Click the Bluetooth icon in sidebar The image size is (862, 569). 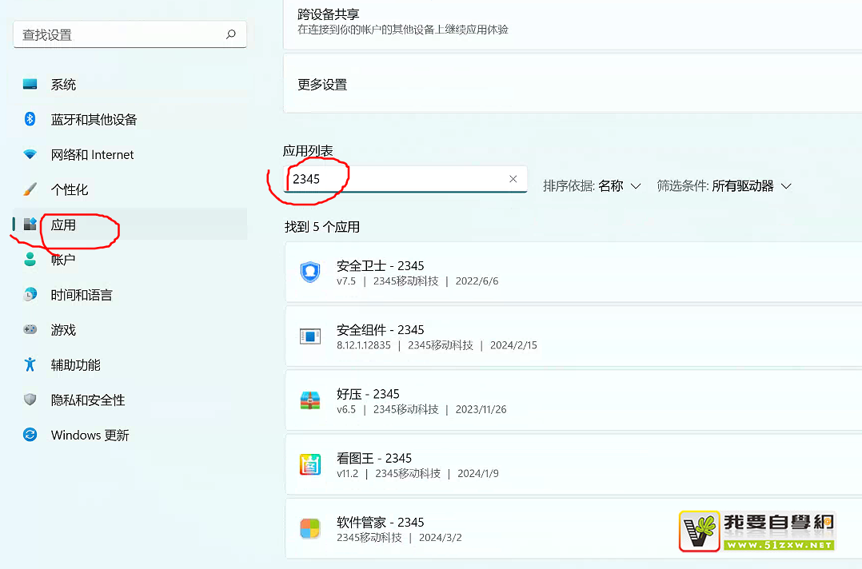click(x=30, y=119)
